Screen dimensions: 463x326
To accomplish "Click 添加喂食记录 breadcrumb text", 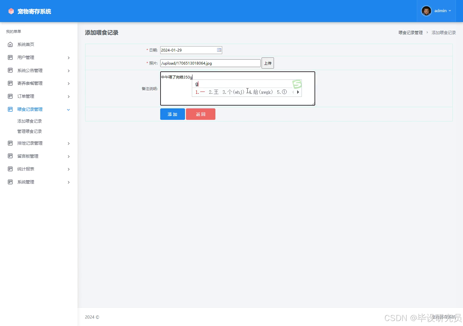I will (444, 33).
